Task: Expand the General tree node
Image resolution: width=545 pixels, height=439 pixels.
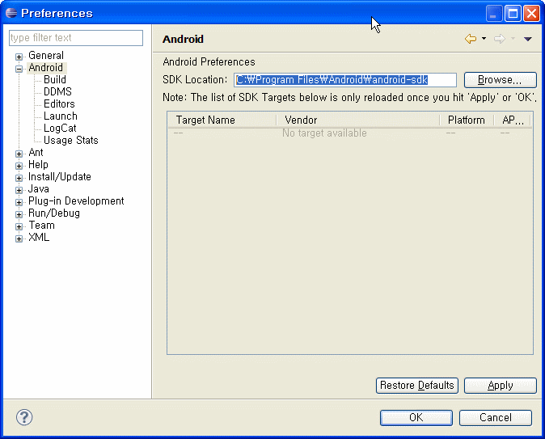Action: click(x=19, y=57)
